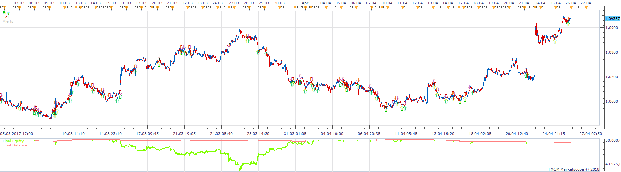Image resolution: width=621 pixels, height=172 pixels.
Task: Click the 1,0600 price axis label
Action: pyautogui.click(x=612, y=101)
